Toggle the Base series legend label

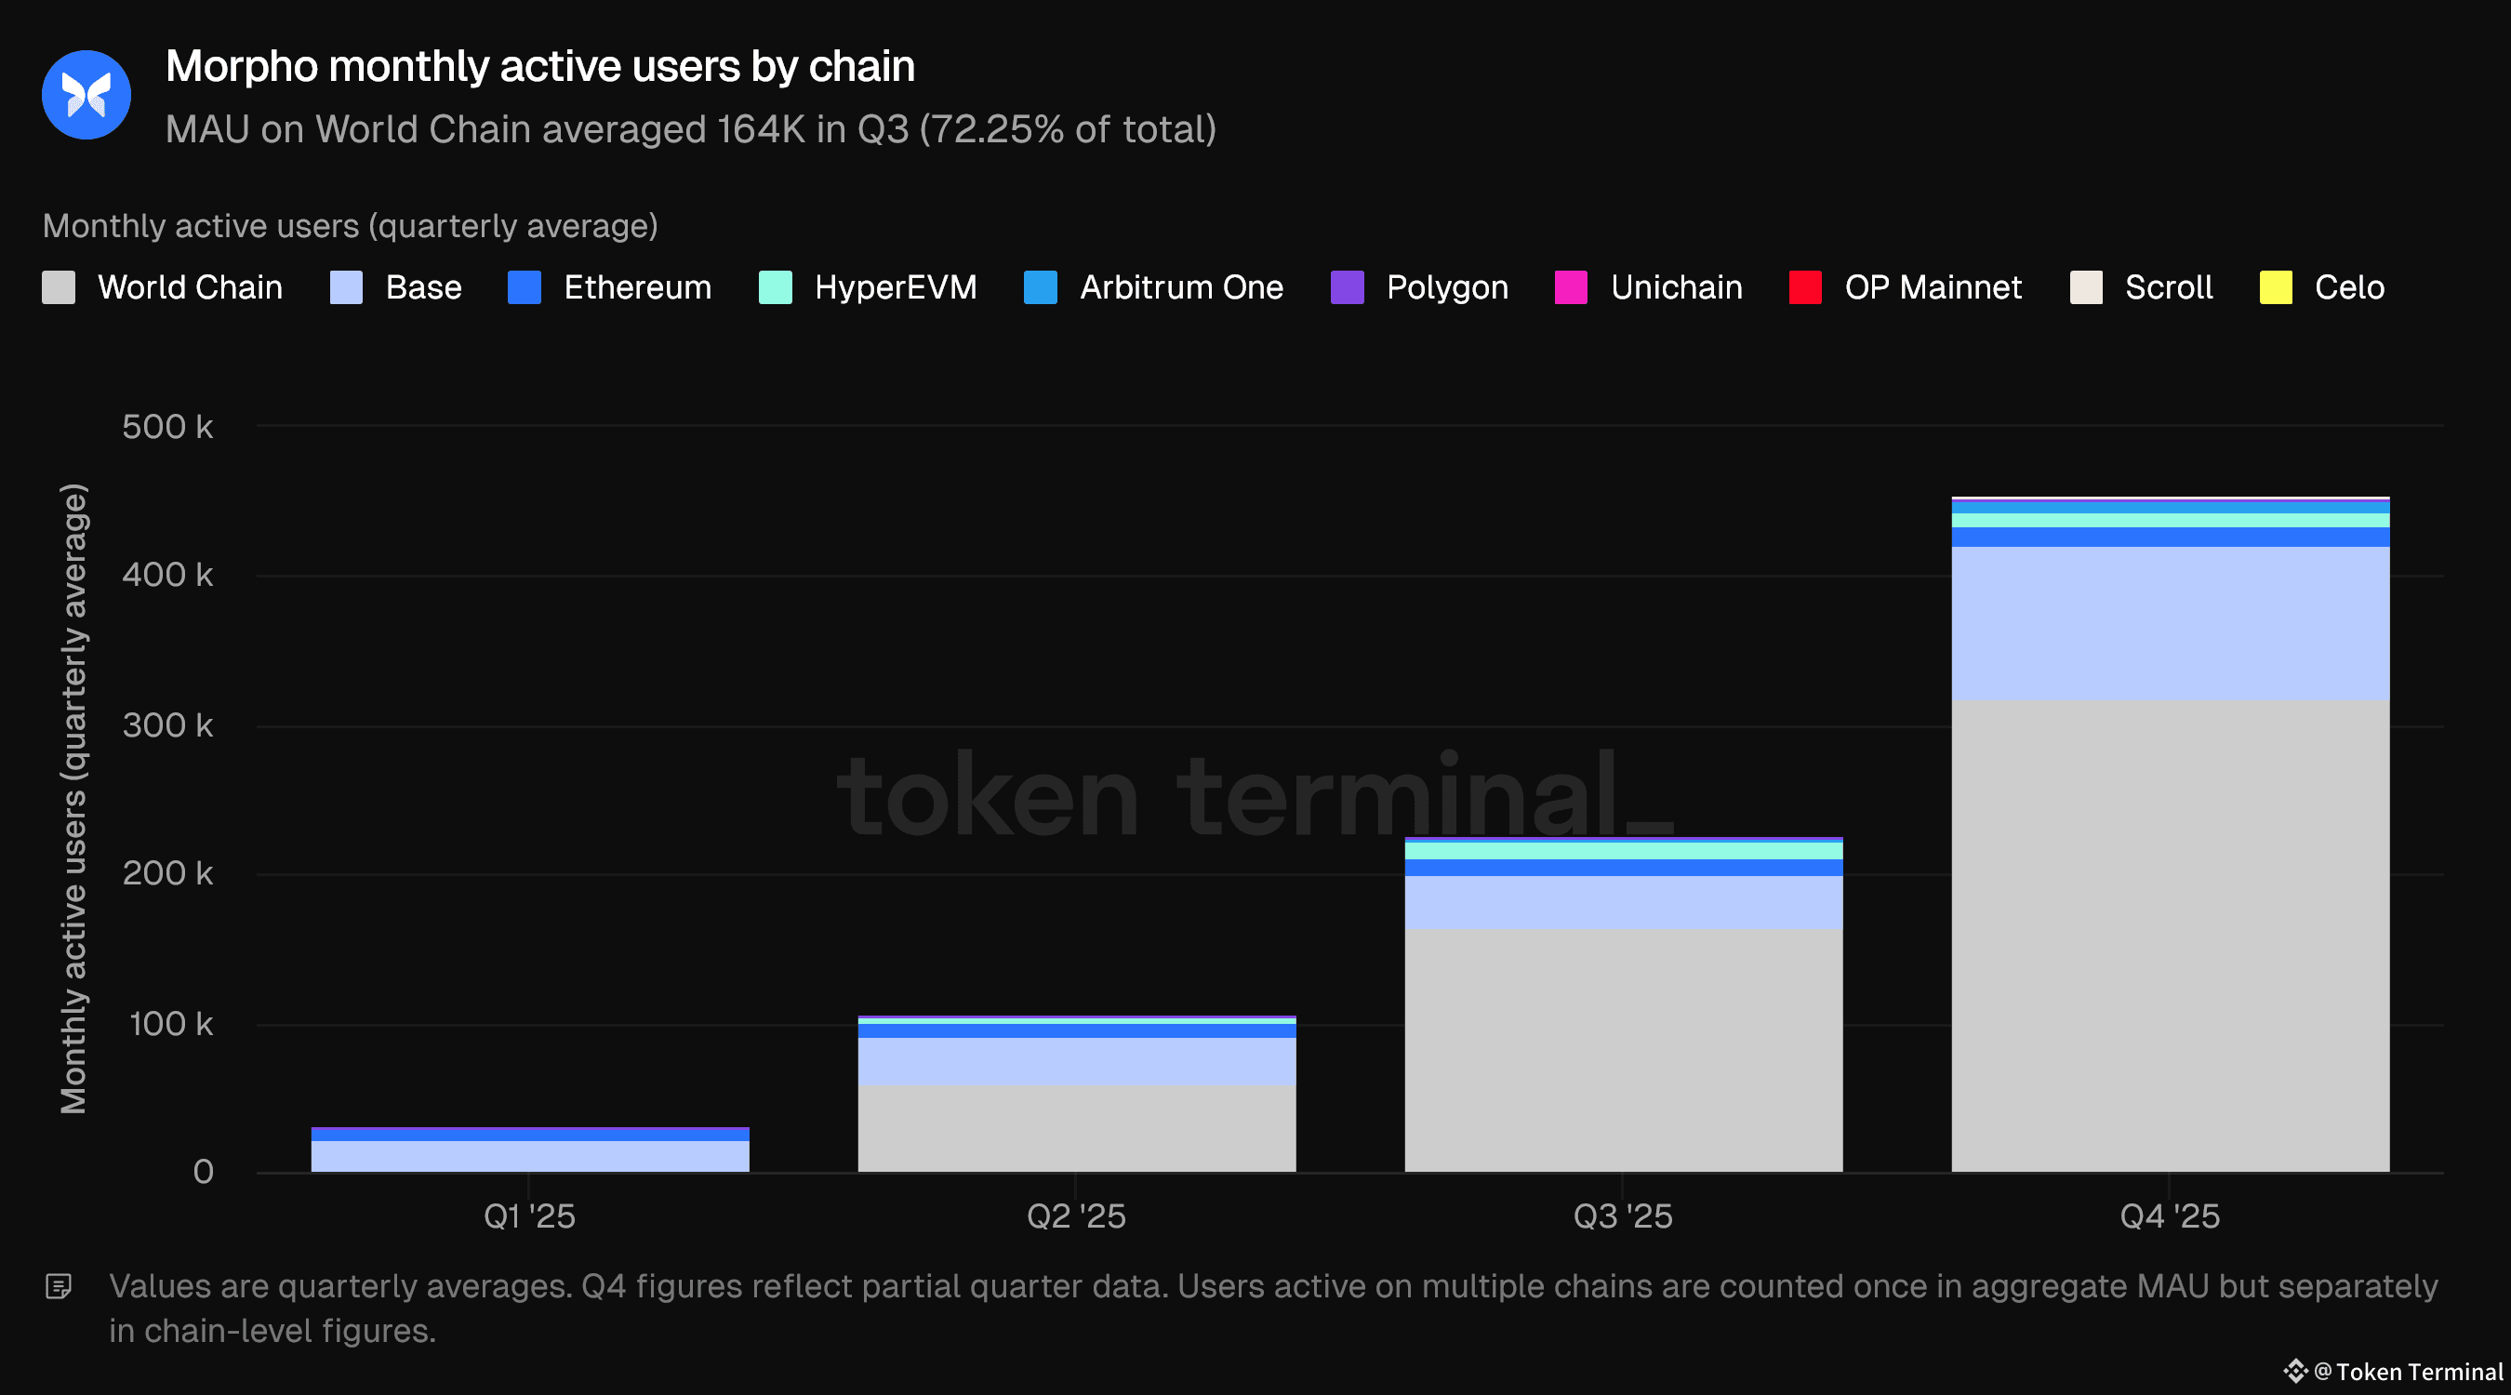click(423, 287)
